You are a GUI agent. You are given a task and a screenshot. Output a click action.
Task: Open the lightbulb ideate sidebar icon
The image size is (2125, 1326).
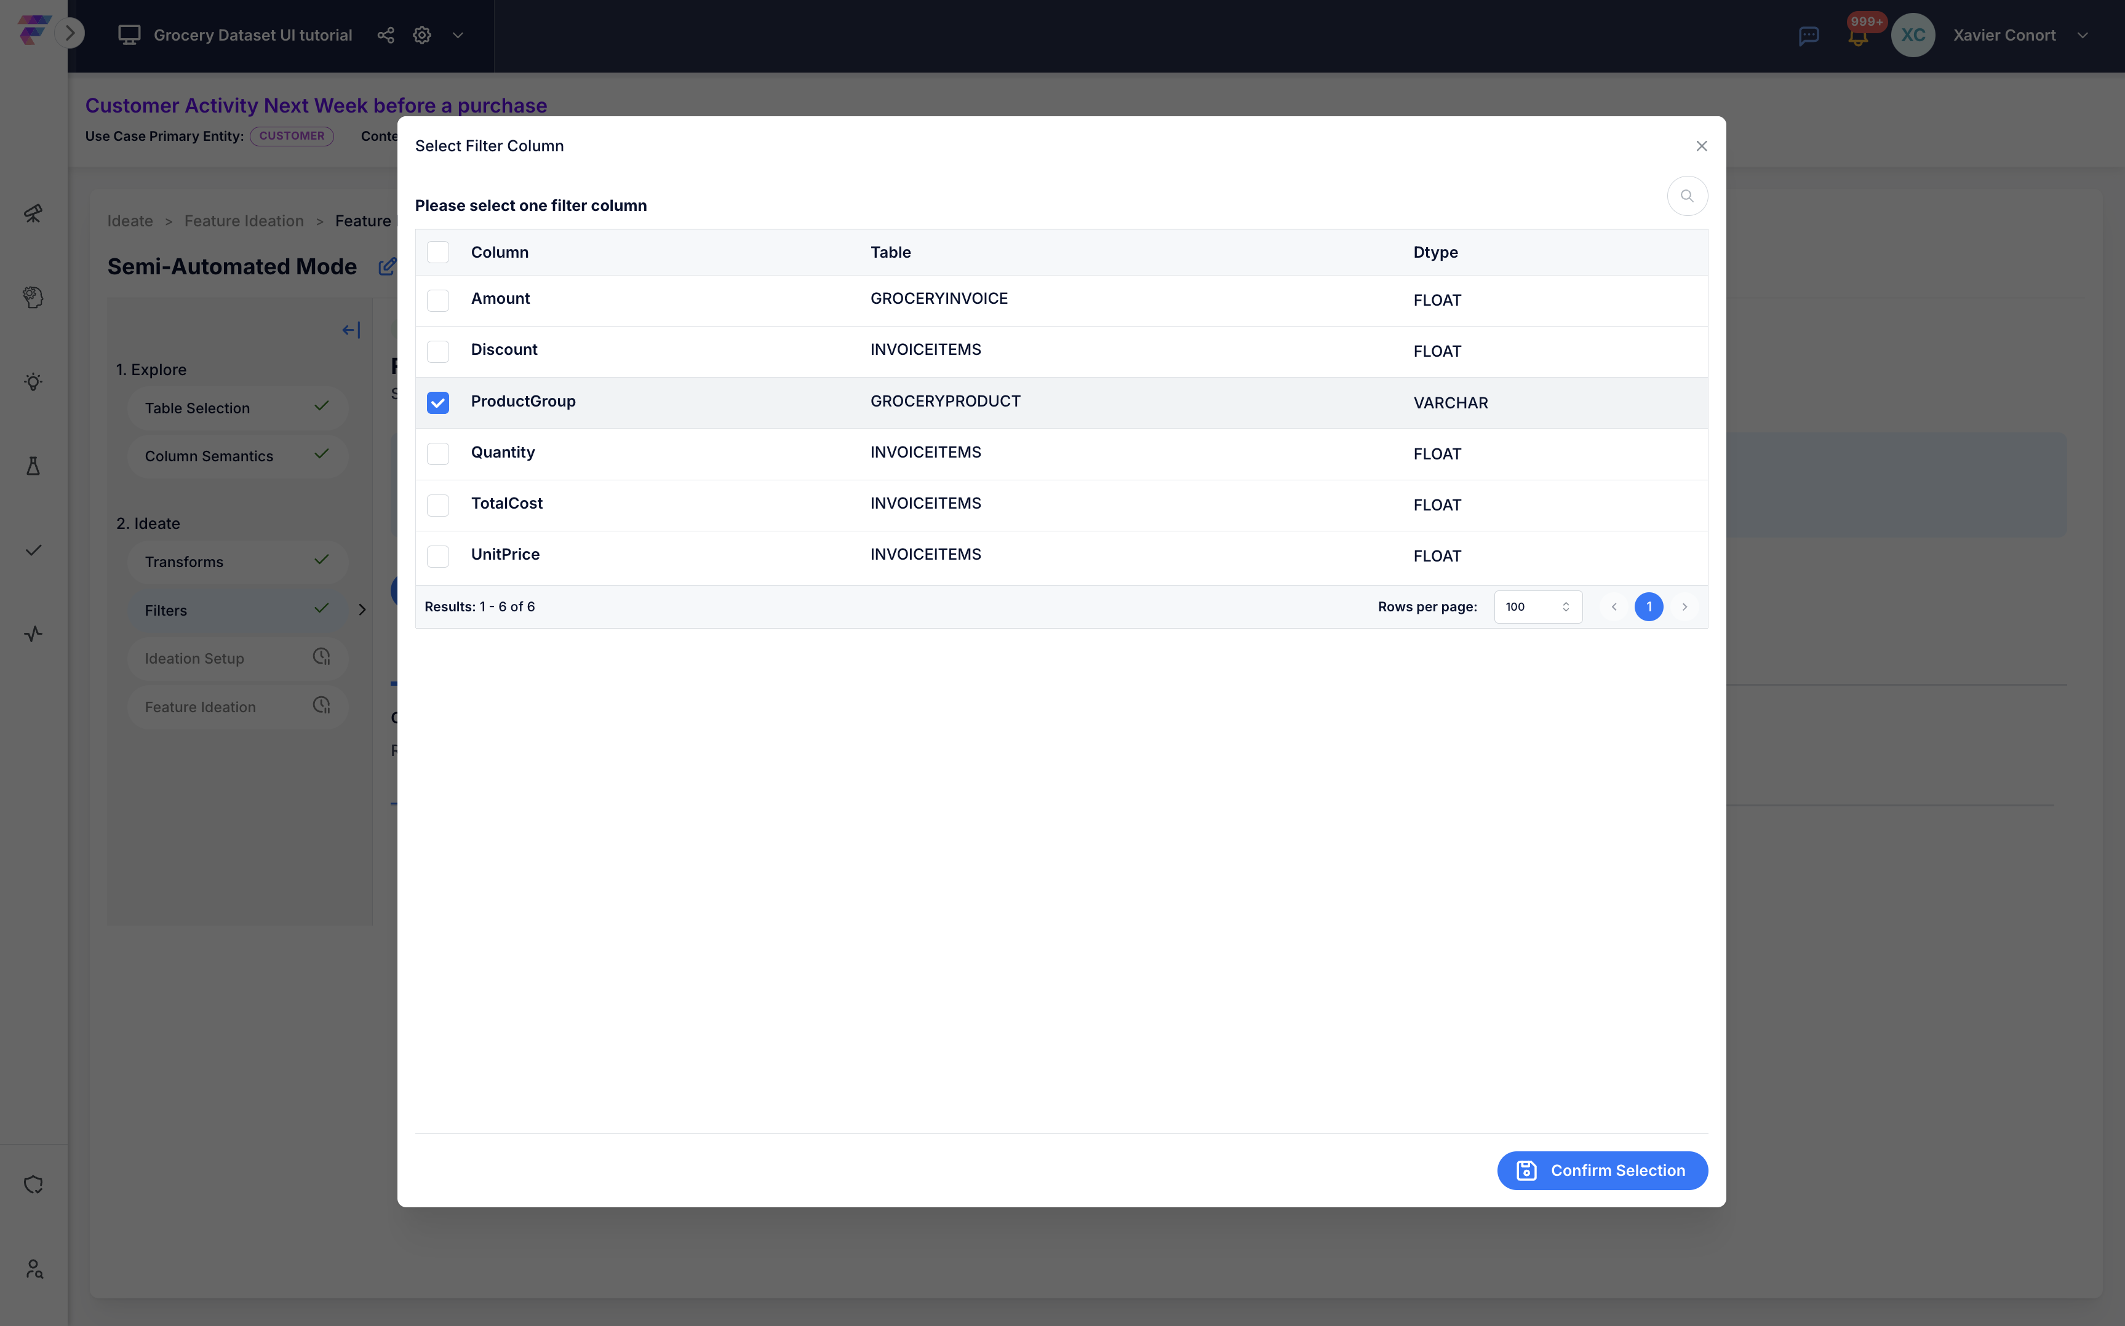pyautogui.click(x=33, y=381)
